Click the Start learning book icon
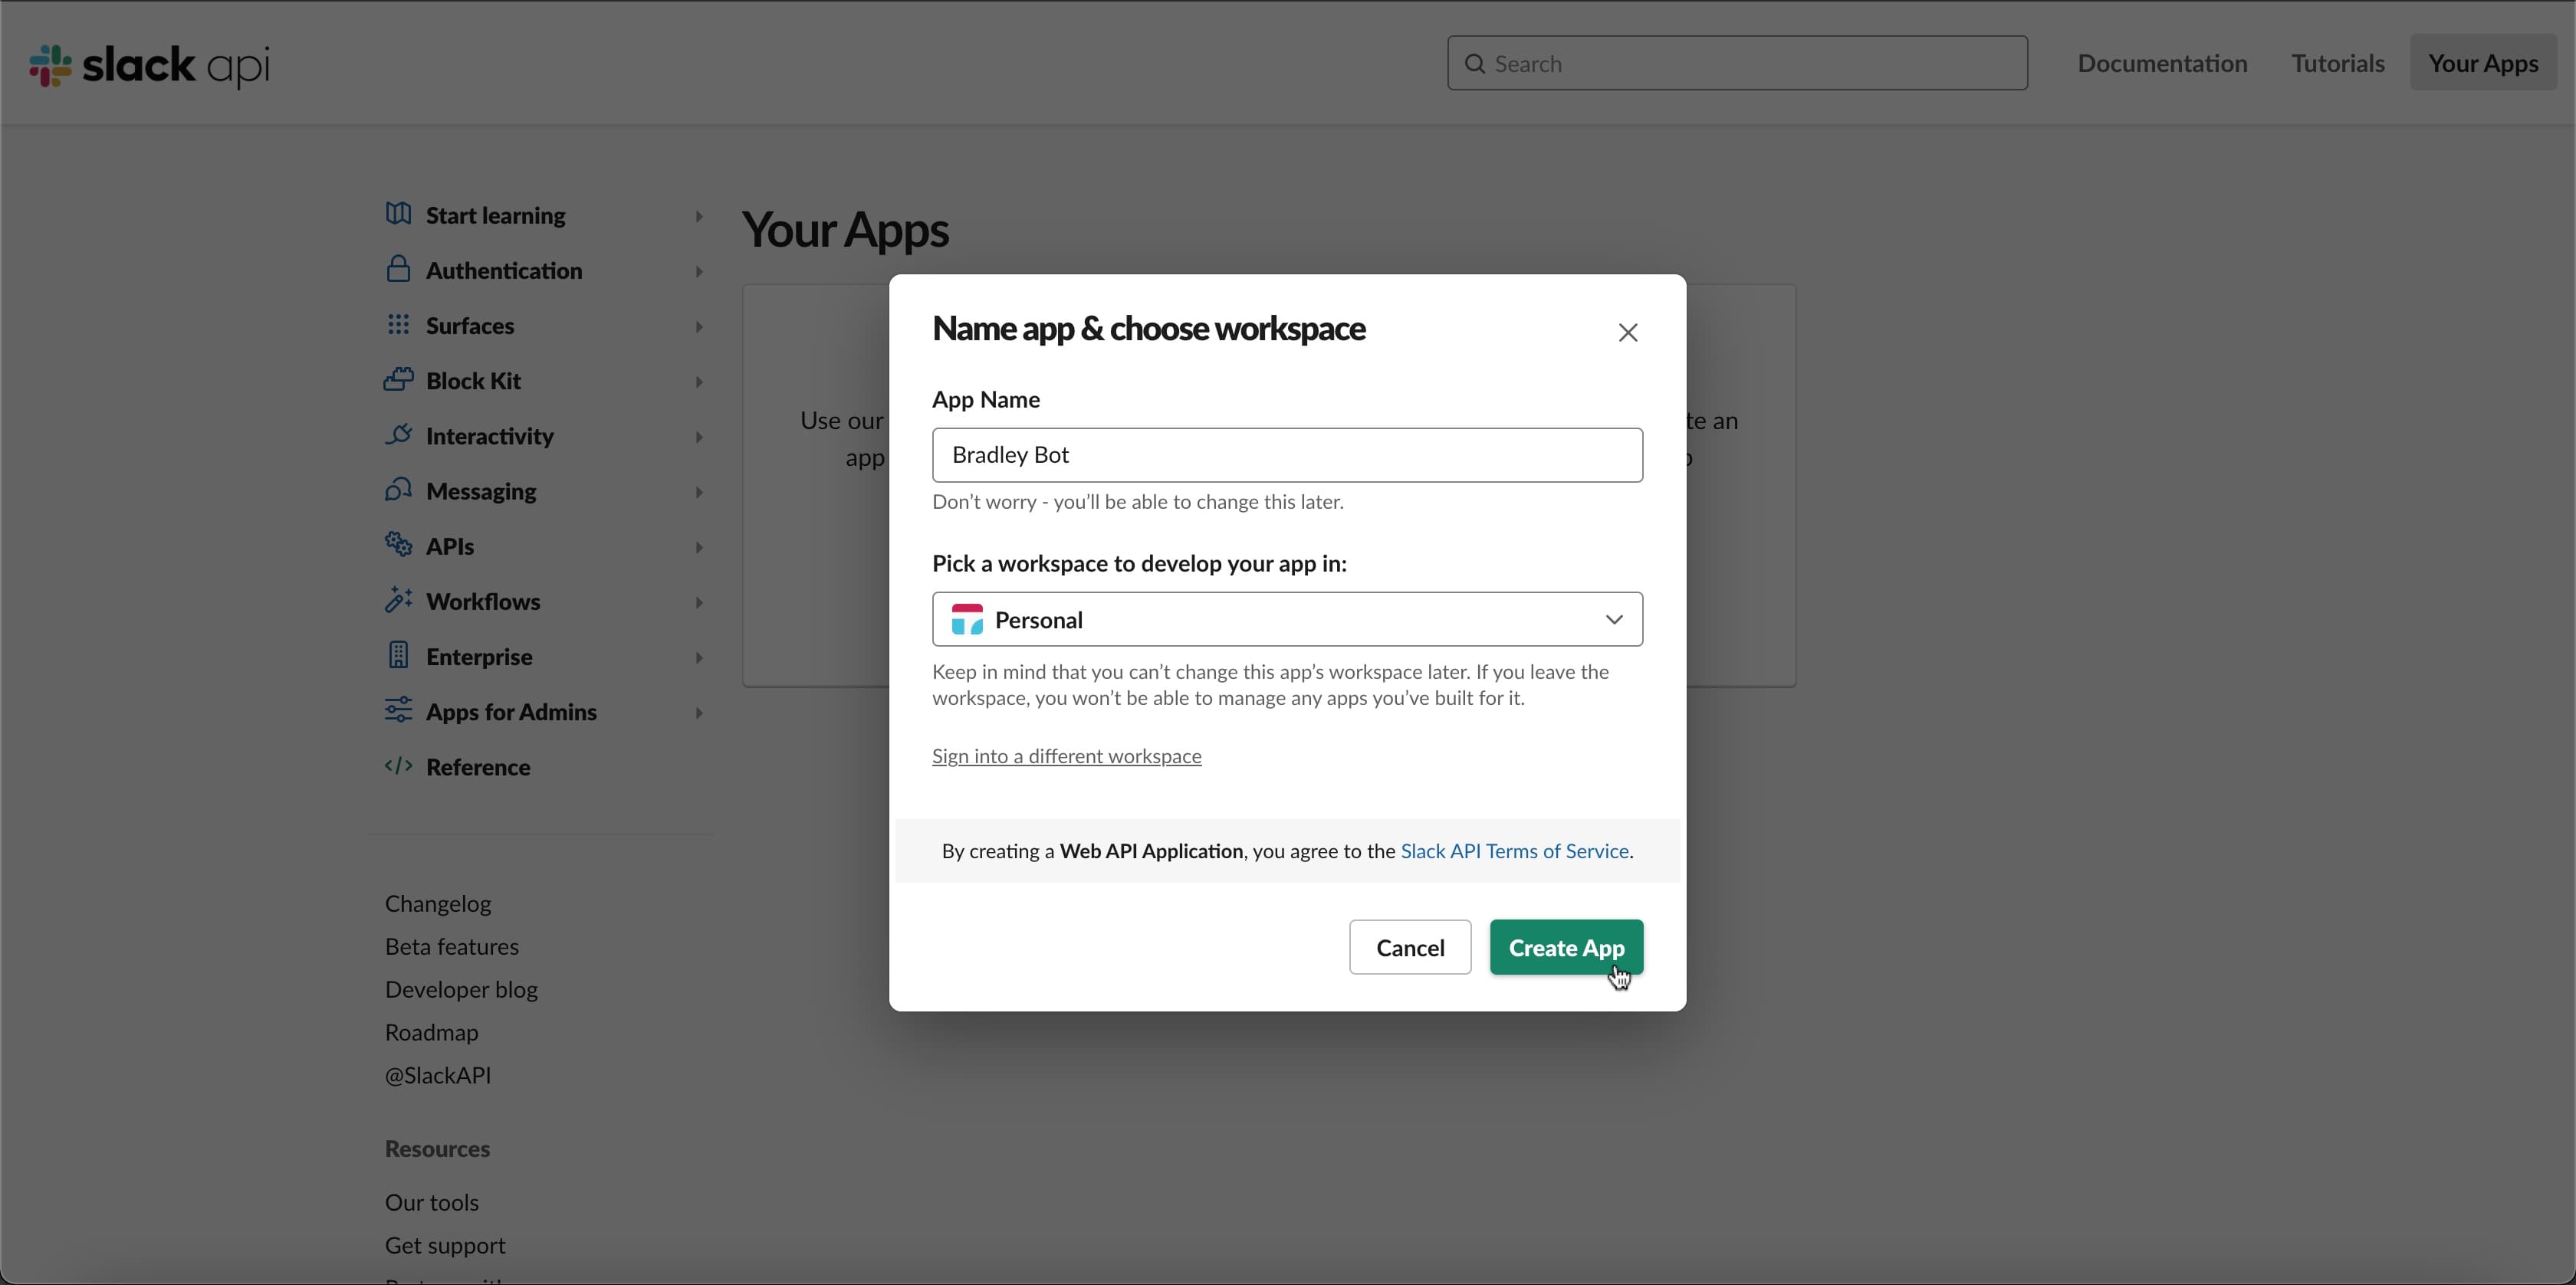 [x=398, y=214]
